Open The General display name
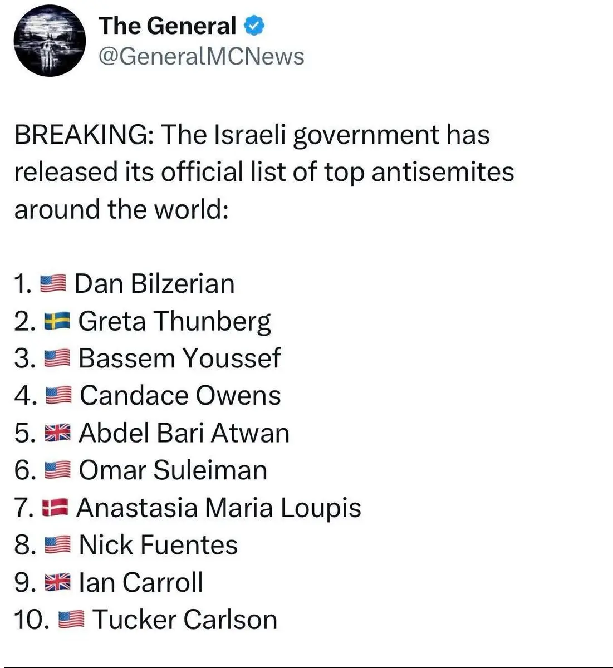Screen dimensions: 613x668 168,27
